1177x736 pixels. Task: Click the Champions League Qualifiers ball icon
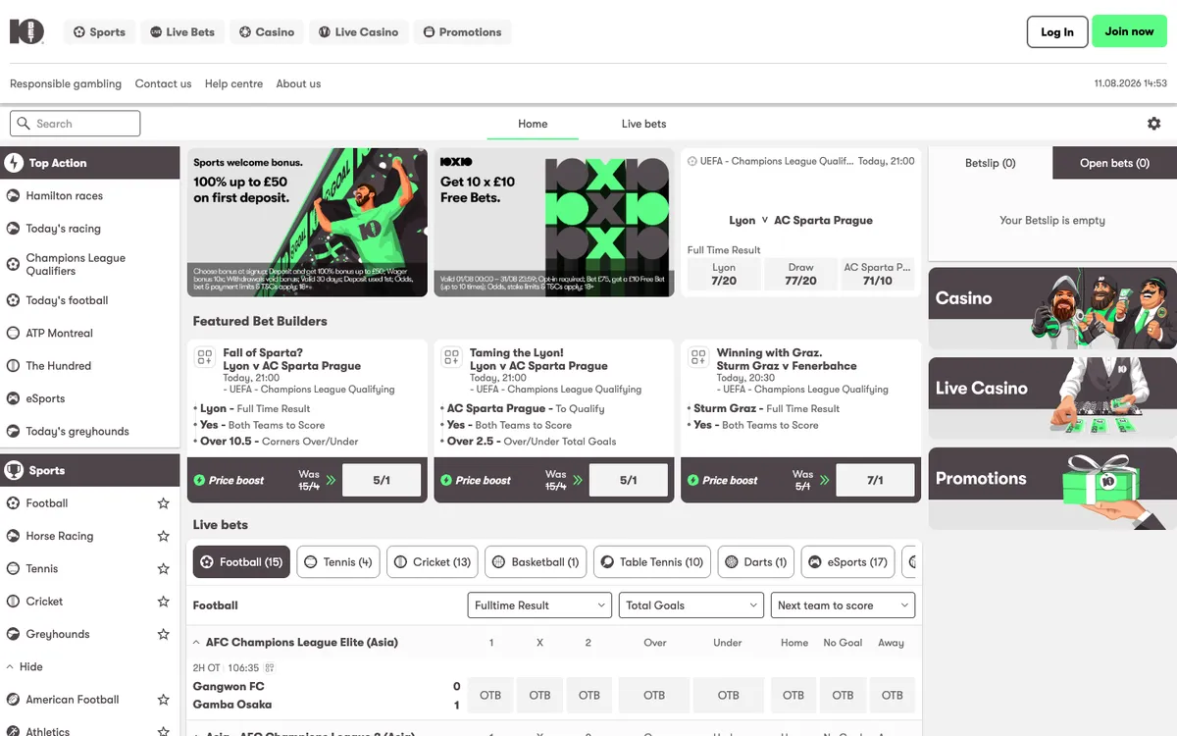(x=13, y=264)
